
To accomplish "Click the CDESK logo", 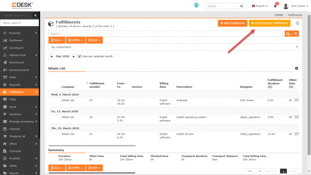I will click(x=22, y=5).
